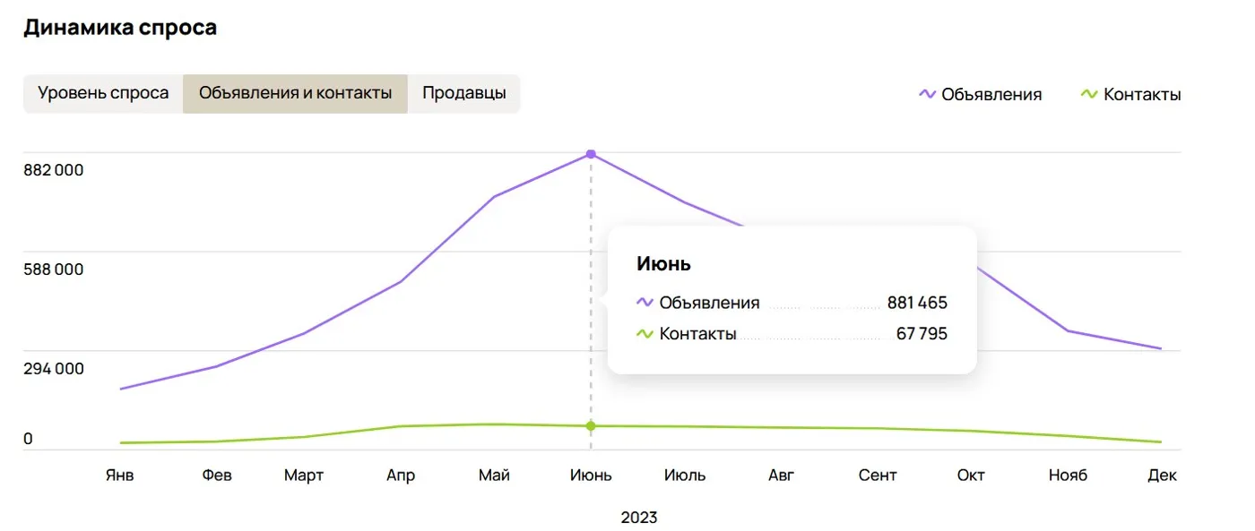Click the 881 465 value in tooltip

point(917,303)
